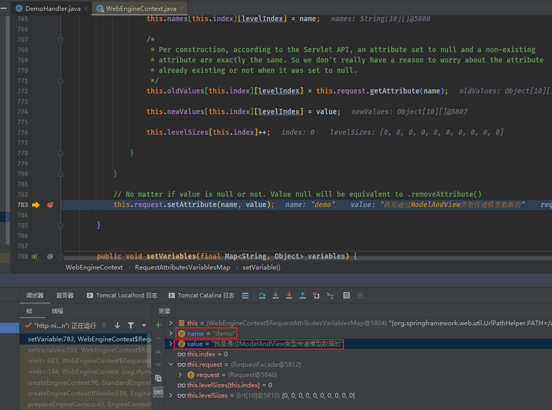Move the watch up with the arrow icon
The image size is (552, 410).
click(158, 352)
